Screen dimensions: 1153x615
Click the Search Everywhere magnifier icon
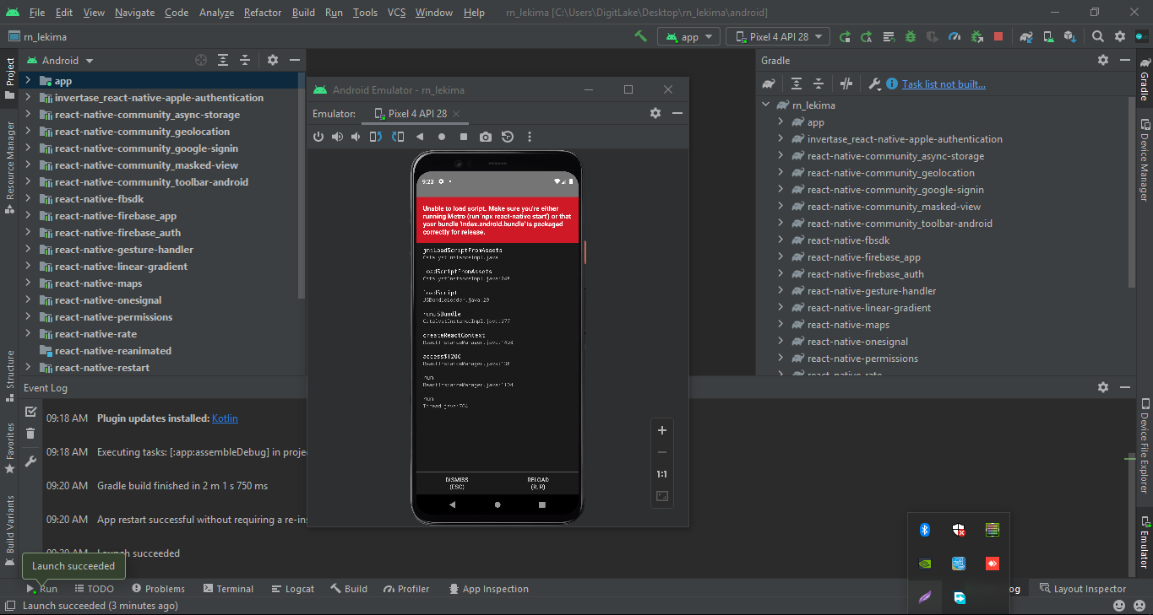[x=1097, y=36]
